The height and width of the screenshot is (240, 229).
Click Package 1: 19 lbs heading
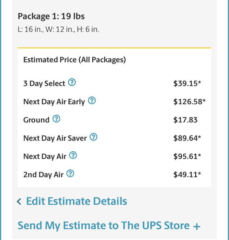click(51, 16)
